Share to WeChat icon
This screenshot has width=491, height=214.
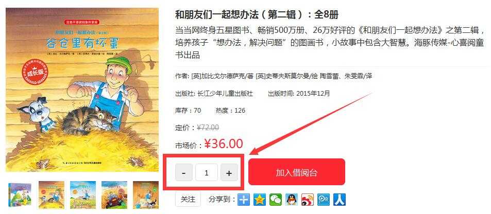pos(276,199)
